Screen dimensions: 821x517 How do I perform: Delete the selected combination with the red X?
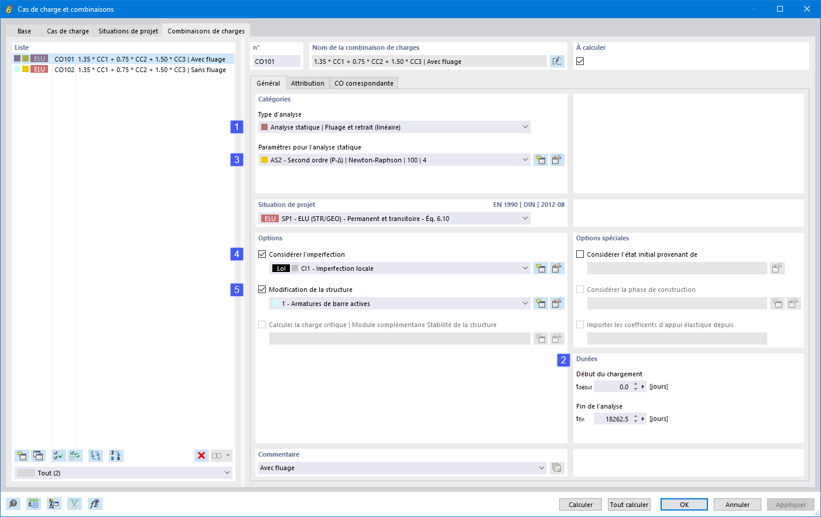[x=201, y=455]
